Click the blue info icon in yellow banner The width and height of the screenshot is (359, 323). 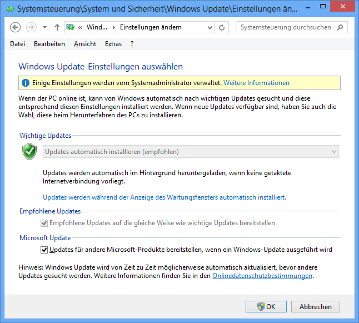(26, 83)
